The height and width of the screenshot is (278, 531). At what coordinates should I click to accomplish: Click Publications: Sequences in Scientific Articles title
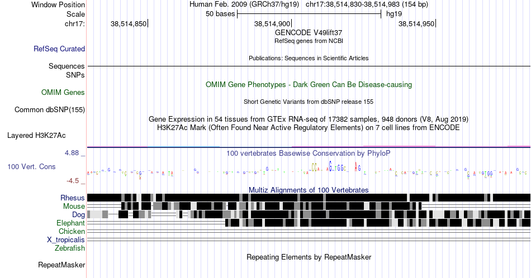click(309, 58)
